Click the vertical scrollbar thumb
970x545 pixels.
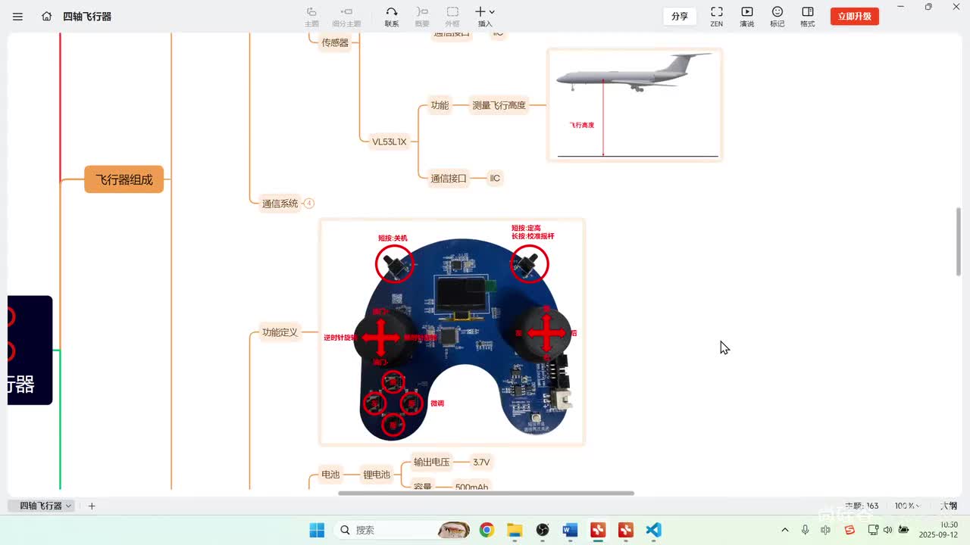point(959,241)
